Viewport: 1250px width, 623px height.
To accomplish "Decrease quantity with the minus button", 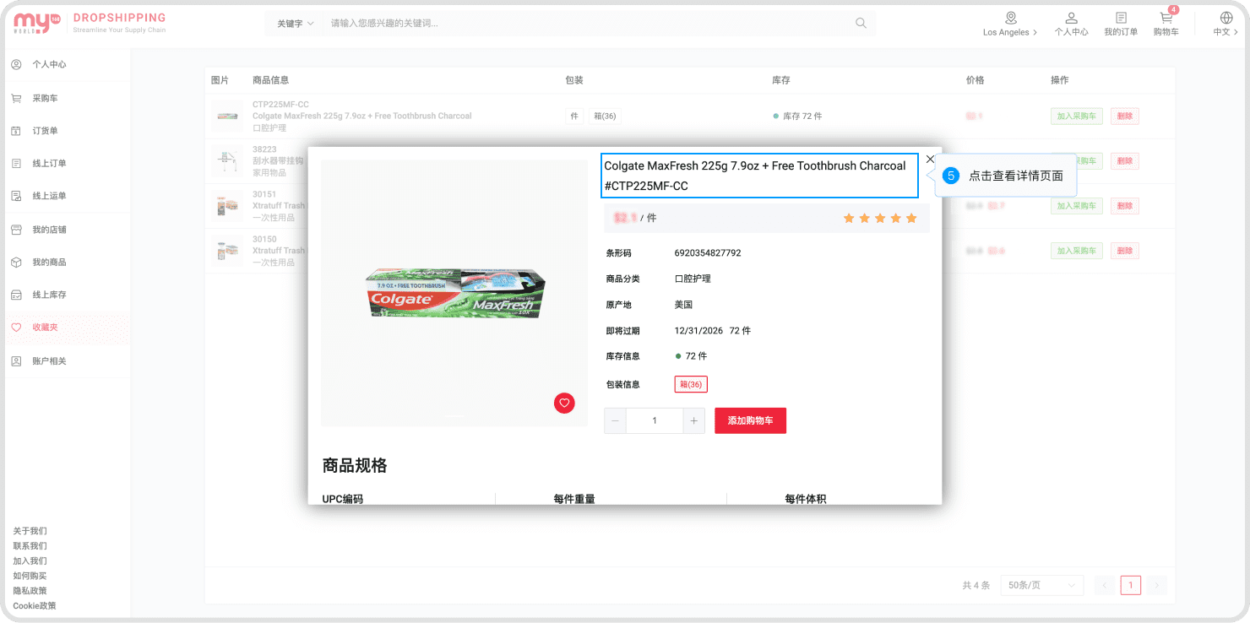I will 615,420.
